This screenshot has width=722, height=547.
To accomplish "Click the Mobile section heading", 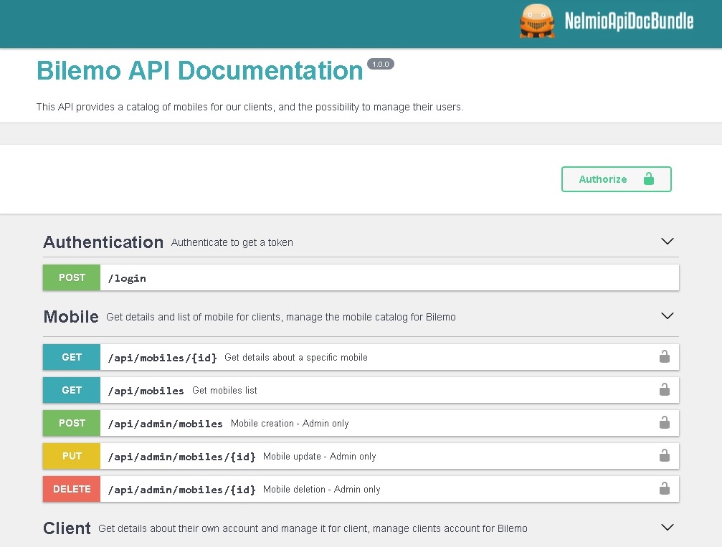I will [x=71, y=317].
